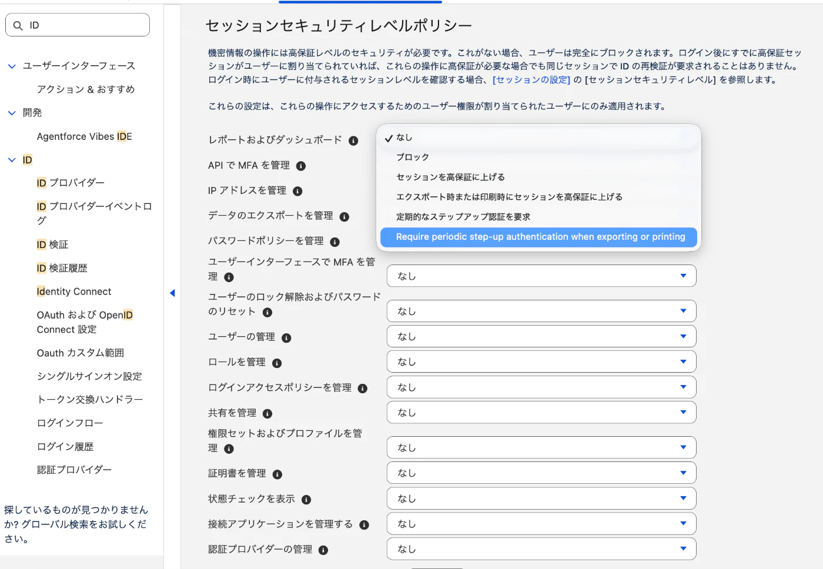
Task: Click the info icon beside API で MFA を管理
Action: 301,166
